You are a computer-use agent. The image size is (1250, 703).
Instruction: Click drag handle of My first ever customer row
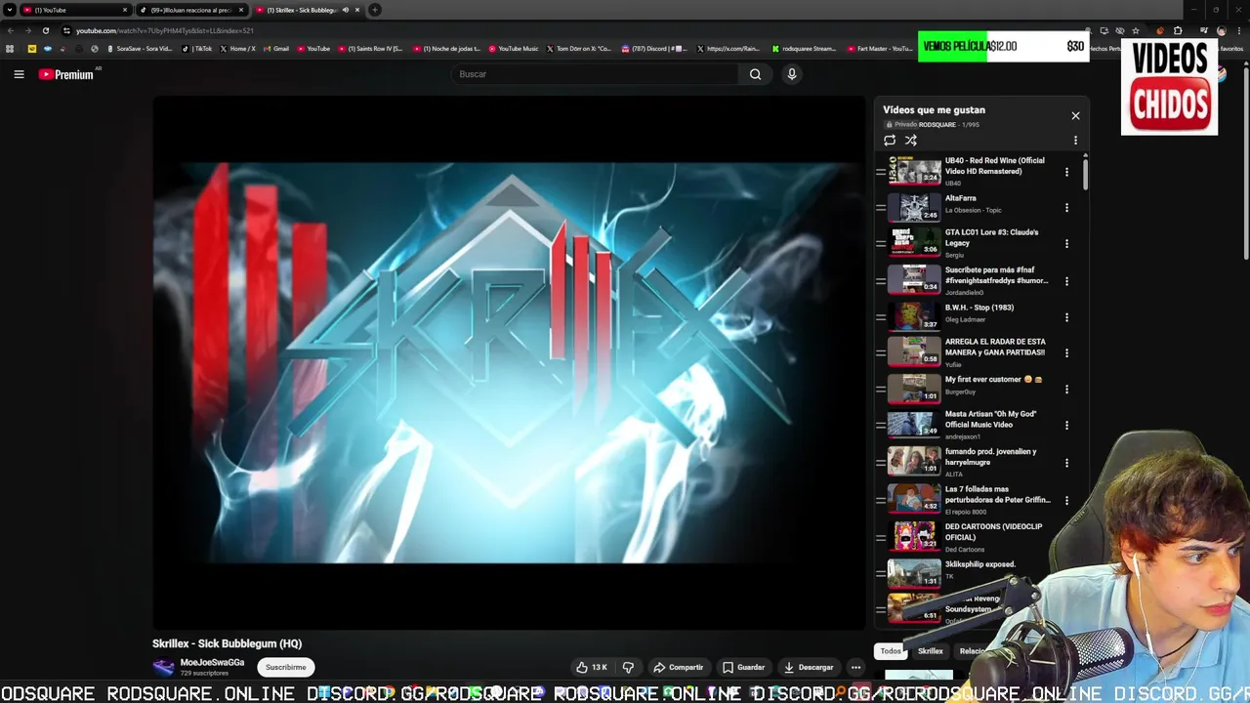pyautogui.click(x=880, y=390)
